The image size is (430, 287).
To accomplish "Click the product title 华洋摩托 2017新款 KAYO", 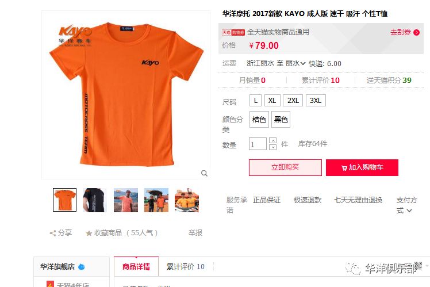I will (305, 13).
